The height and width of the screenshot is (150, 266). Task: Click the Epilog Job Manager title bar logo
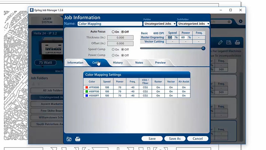point(32,10)
